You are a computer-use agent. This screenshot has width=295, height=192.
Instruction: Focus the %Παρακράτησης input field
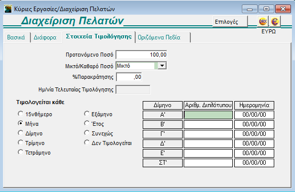click(129, 77)
